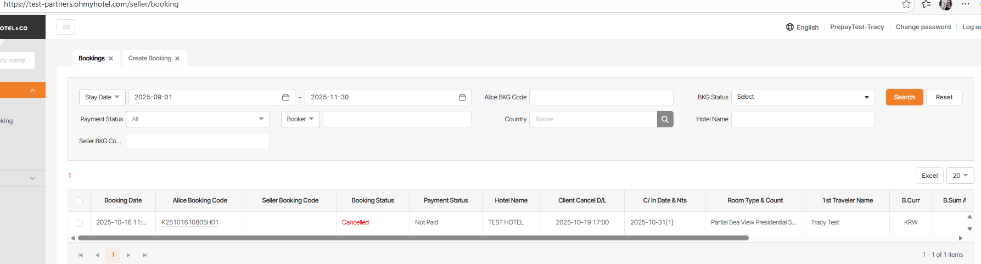Toggle the select-all bookings header checkbox
Image resolution: width=981 pixels, height=264 pixels.
pyautogui.click(x=79, y=201)
